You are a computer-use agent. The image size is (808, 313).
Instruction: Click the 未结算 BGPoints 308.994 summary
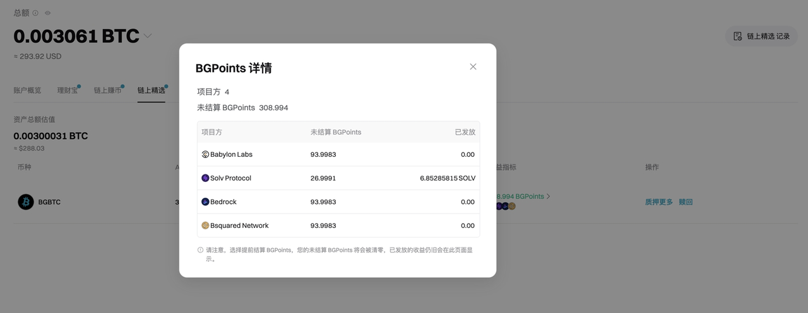click(242, 108)
